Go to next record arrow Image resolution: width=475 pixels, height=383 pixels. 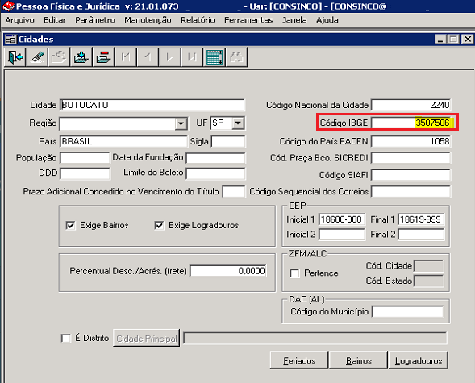click(170, 57)
